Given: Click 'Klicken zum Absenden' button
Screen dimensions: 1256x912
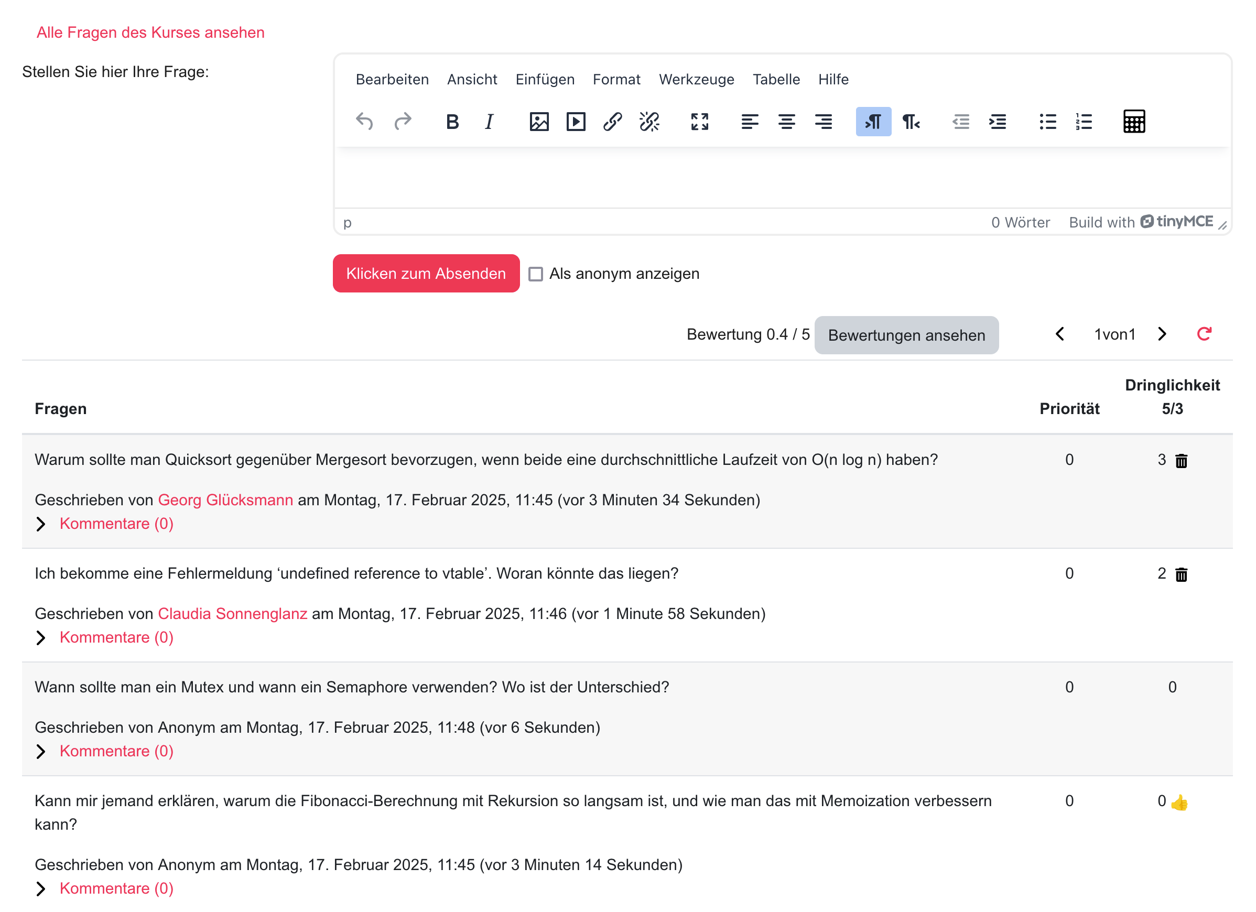Looking at the screenshot, I should coord(426,274).
